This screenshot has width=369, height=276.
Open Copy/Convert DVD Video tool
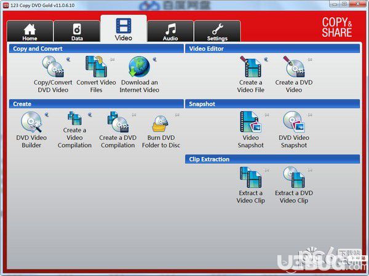(x=53, y=74)
